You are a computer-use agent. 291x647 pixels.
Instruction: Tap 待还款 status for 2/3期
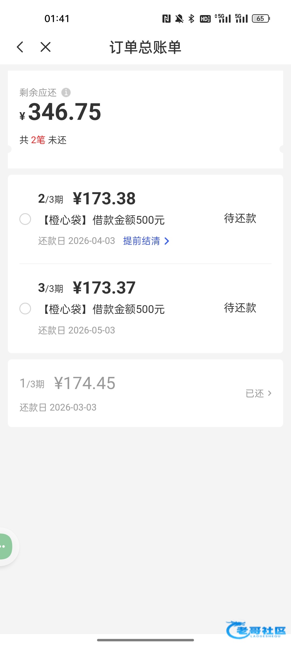(240, 218)
